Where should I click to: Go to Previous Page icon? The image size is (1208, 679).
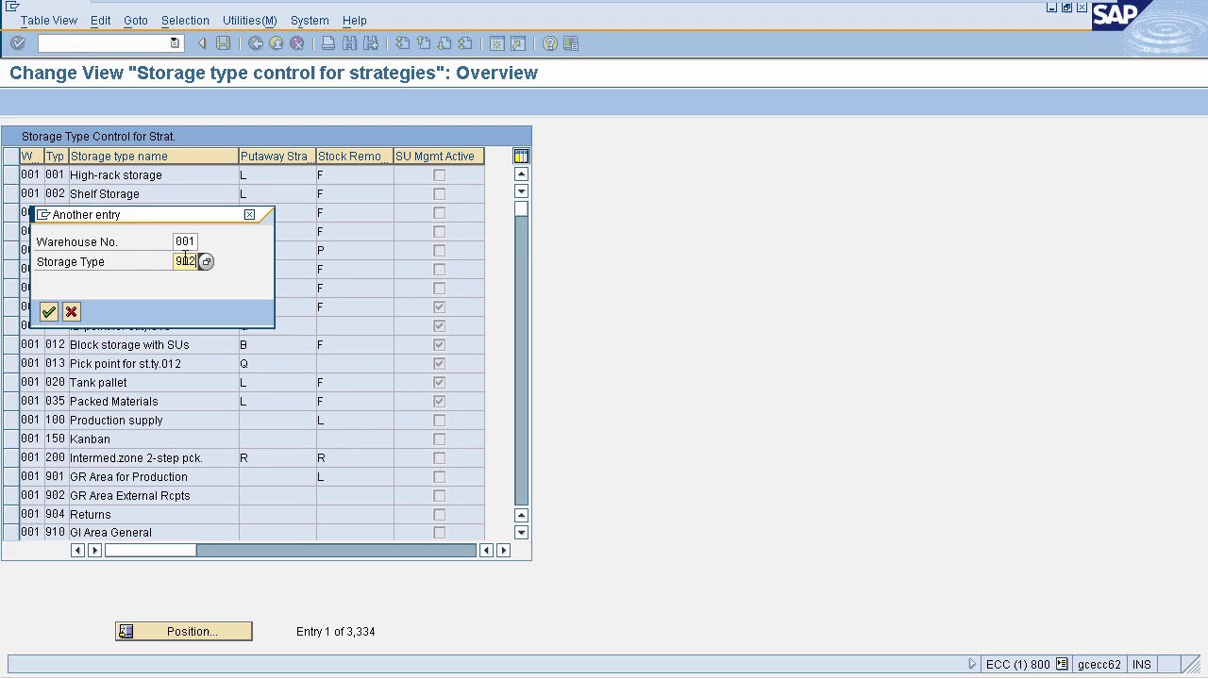[x=423, y=43]
